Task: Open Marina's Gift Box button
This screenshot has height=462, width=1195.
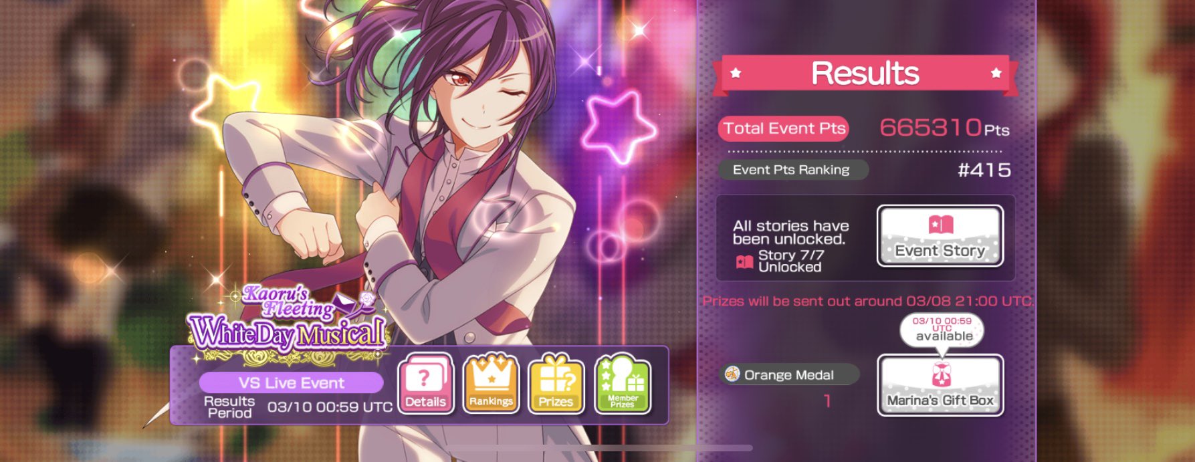Action: [940, 385]
